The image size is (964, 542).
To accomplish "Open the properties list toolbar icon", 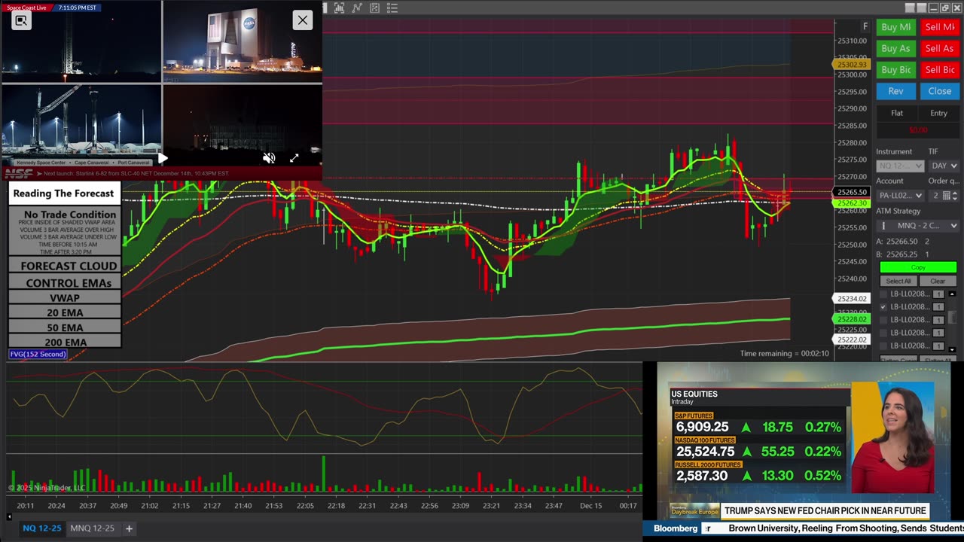I will coord(392,8).
